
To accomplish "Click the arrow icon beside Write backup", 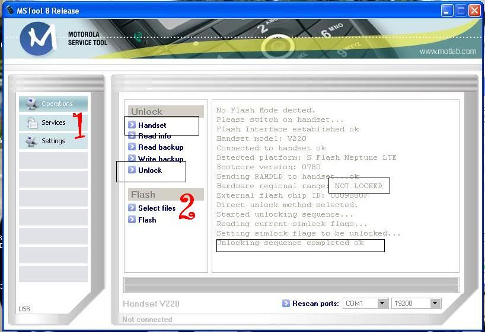I will [132, 159].
